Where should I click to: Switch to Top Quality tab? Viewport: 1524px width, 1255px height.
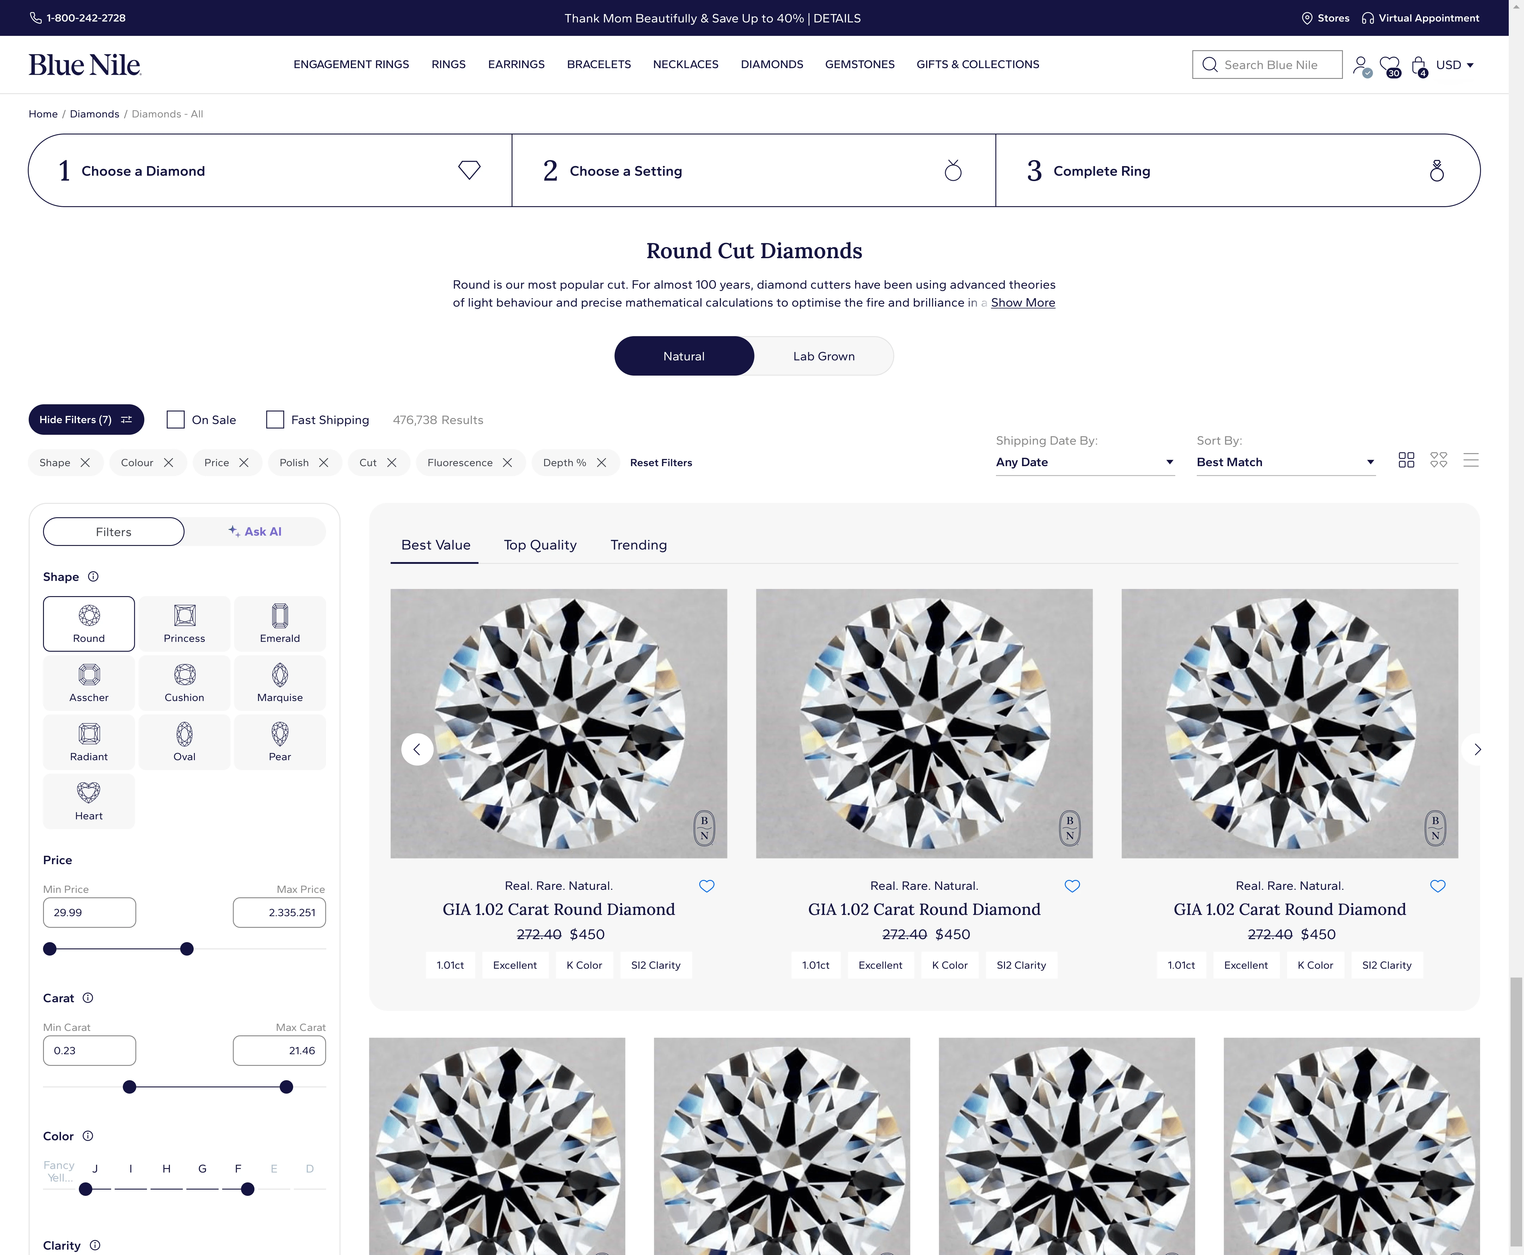click(x=540, y=545)
